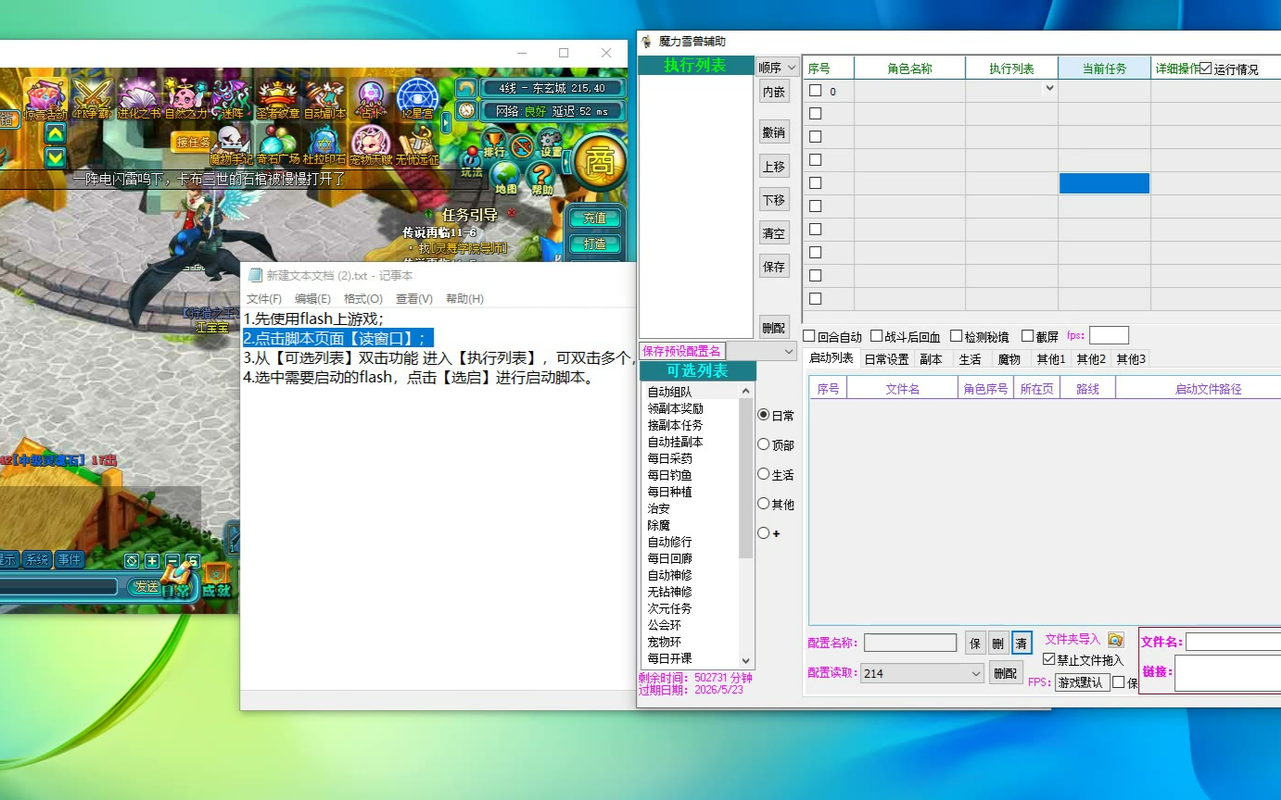Open Notepad 格式(O) menu
1281x800 pixels.
[363, 298]
